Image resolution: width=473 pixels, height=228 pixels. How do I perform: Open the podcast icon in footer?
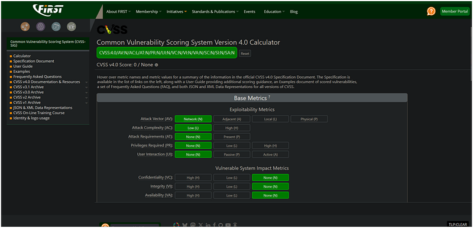pyautogui.click(x=235, y=225)
